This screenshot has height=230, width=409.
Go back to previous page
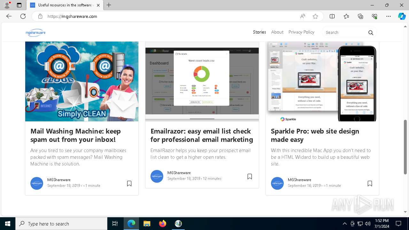click(9, 16)
